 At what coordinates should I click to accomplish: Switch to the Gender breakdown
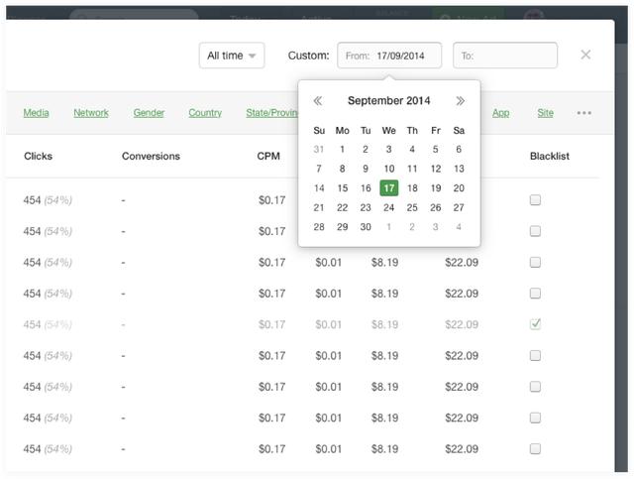149,113
